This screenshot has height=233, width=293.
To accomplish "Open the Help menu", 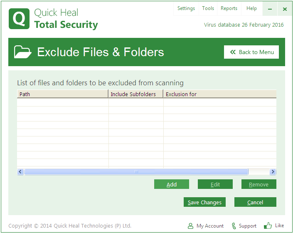I will [x=251, y=8].
